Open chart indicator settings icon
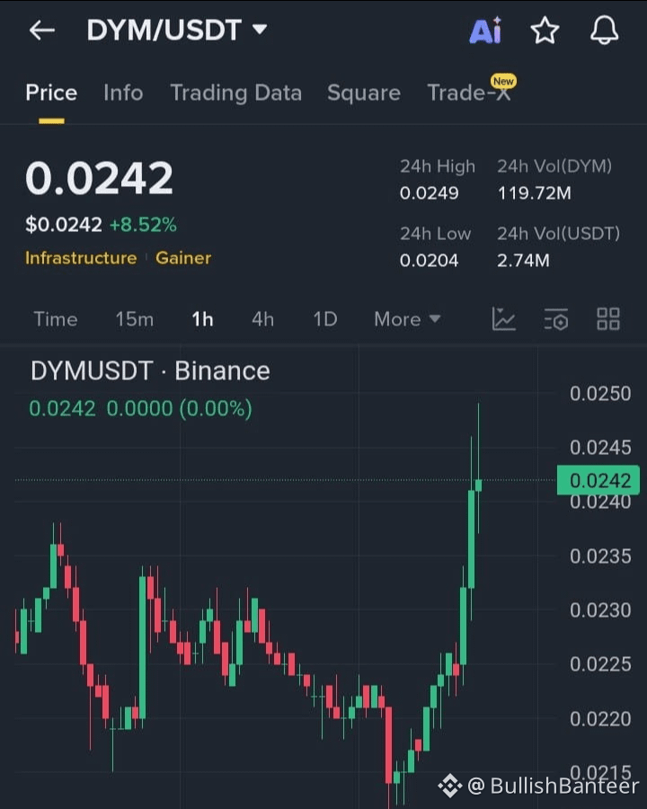The height and width of the screenshot is (809, 647). point(556,319)
